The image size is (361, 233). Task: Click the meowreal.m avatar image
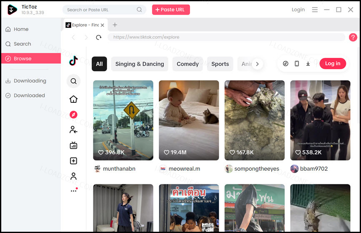163,169
